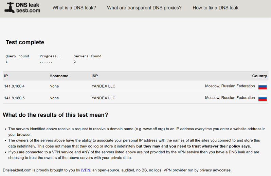
Task: Go to "How to fix a DNS leak"
Action: [x=215, y=7]
